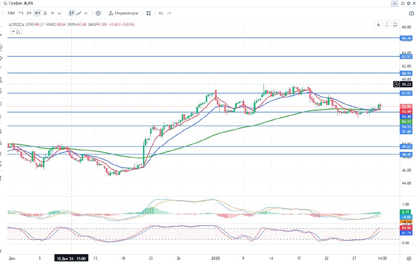The height and width of the screenshot is (262, 417).
Task: Click the 14:00 label on time axis
Action: 382,258
